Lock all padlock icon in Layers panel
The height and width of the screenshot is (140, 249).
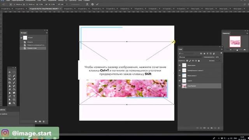pyautogui.click(x=199, y=61)
